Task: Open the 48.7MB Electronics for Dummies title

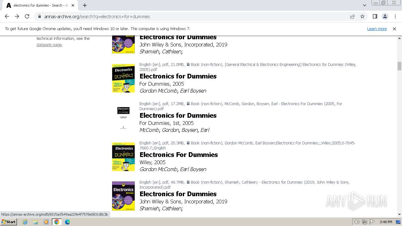Action: point(178,194)
